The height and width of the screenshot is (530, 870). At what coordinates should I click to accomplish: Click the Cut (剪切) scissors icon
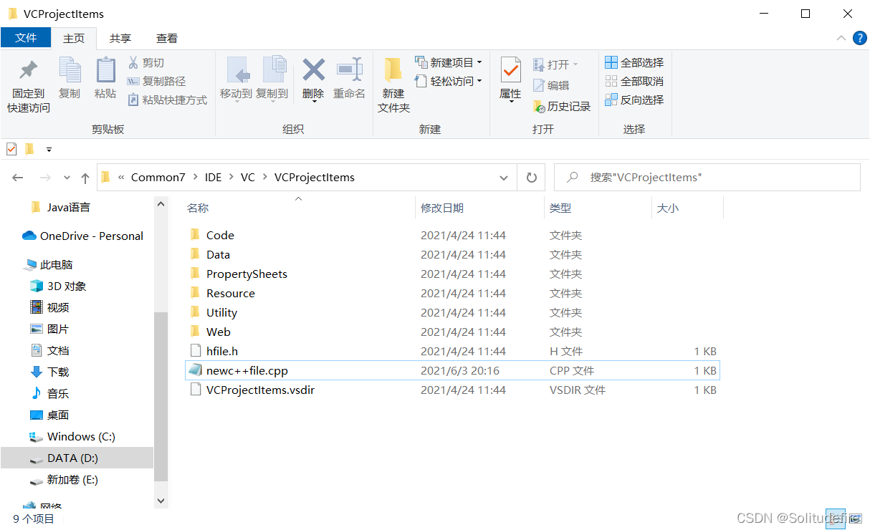tap(133, 63)
